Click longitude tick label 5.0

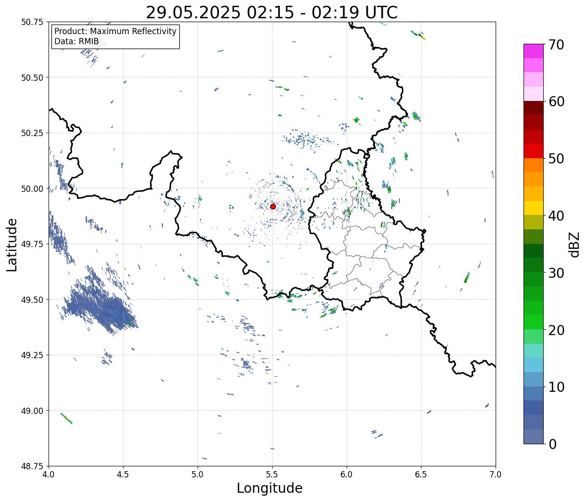[x=198, y=475]
